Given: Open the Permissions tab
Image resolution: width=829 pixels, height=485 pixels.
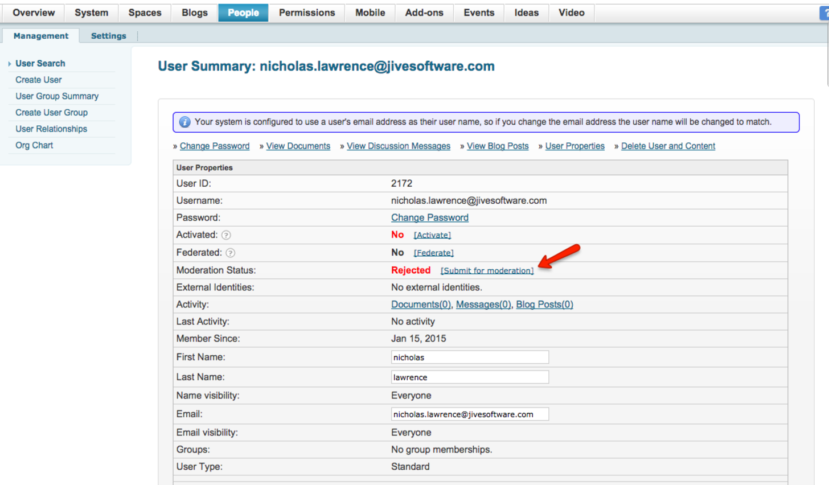Looking at the screenshot, I should 306,13.
